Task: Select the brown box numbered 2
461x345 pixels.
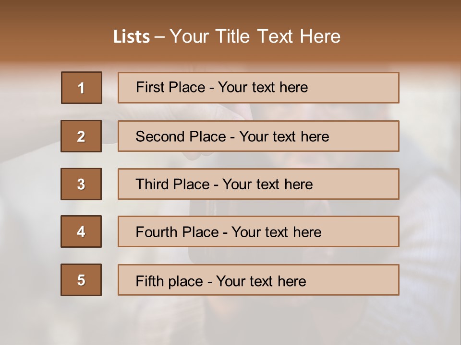Action: coord(81,136)
